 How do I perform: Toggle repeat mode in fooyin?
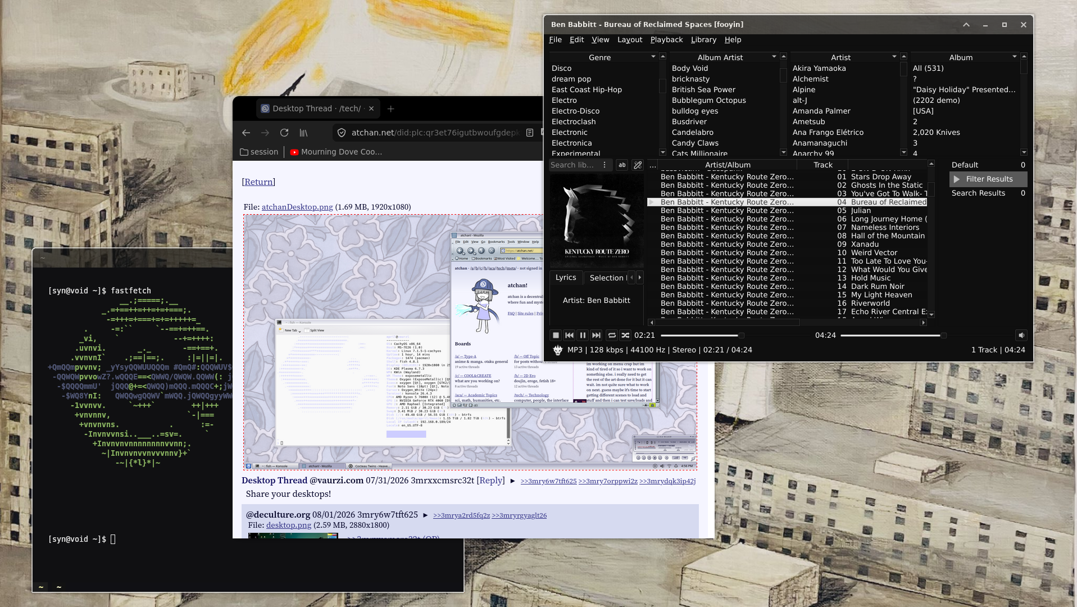click(x=612, y=336)
